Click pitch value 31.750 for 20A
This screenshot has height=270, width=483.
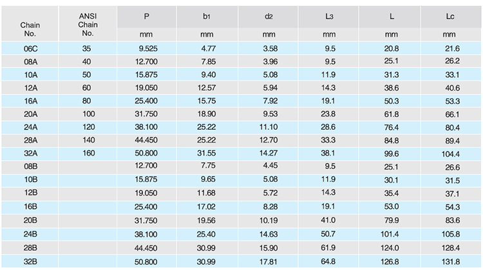[146, 114]
